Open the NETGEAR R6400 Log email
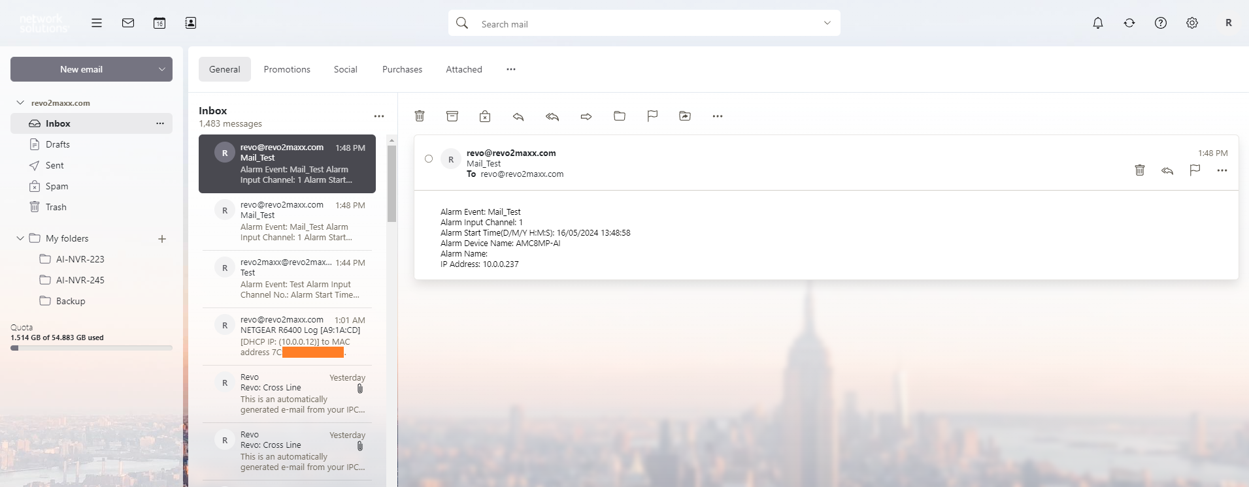 (288, 336)
